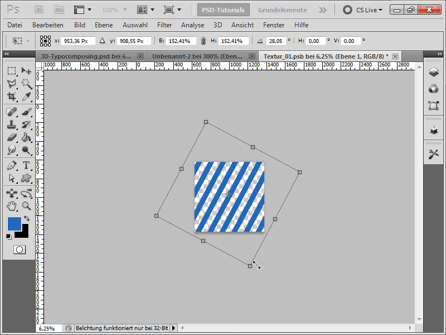The height and width of the screenshot is (335, 446).
Task: Select the Smudge tool
Action: (12, 150)
